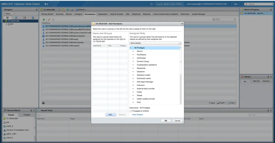Pin the Recent Objects panel

pyautogui.click(x=31, y=110)
